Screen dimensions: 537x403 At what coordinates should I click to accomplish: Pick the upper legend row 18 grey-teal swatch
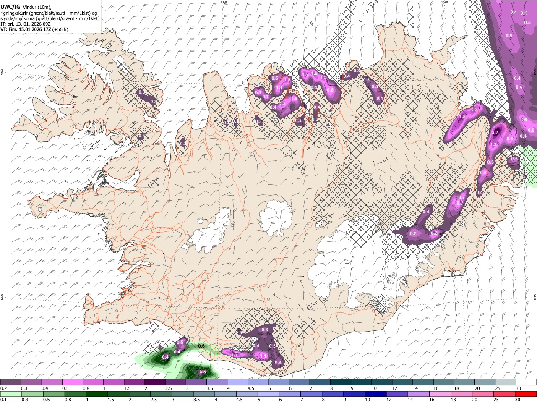click(x=465, y=382)
